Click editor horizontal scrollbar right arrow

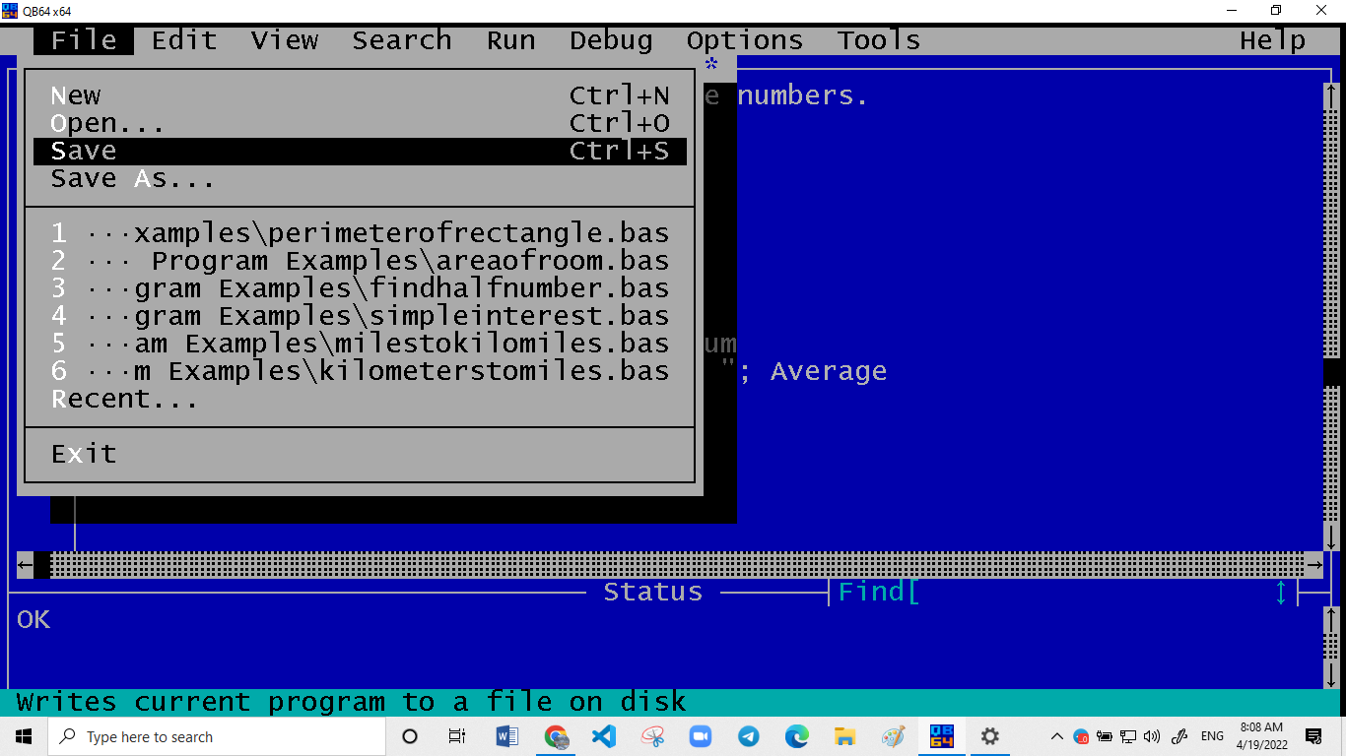tap(1314, 564)
